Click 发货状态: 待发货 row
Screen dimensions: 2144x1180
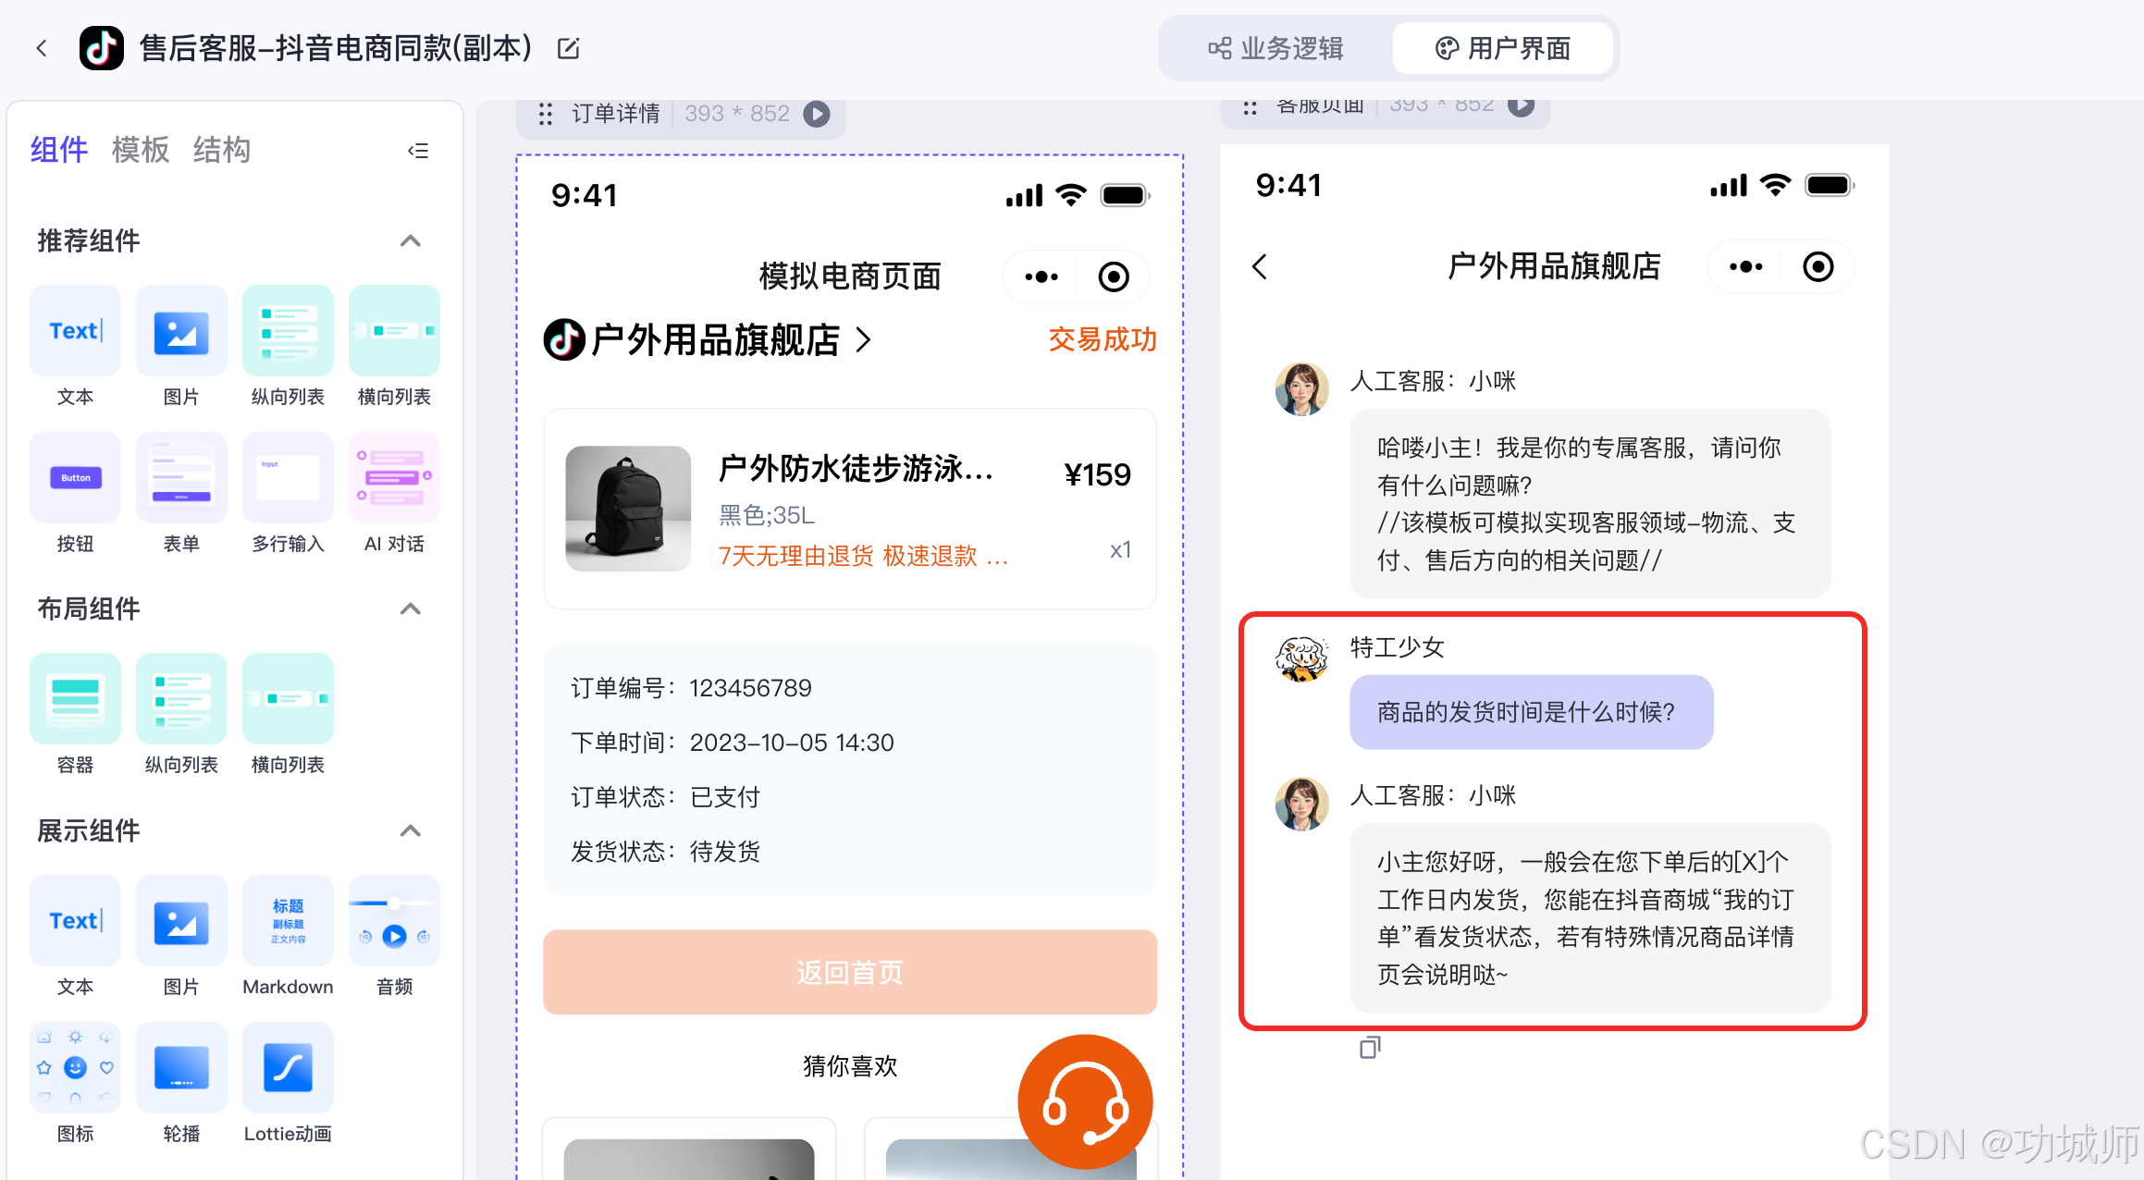665,852
